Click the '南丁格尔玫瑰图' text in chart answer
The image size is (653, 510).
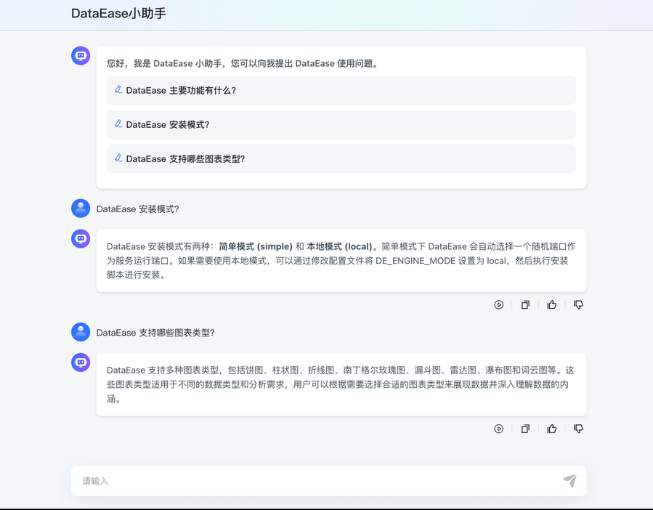(x=374, y=371)
